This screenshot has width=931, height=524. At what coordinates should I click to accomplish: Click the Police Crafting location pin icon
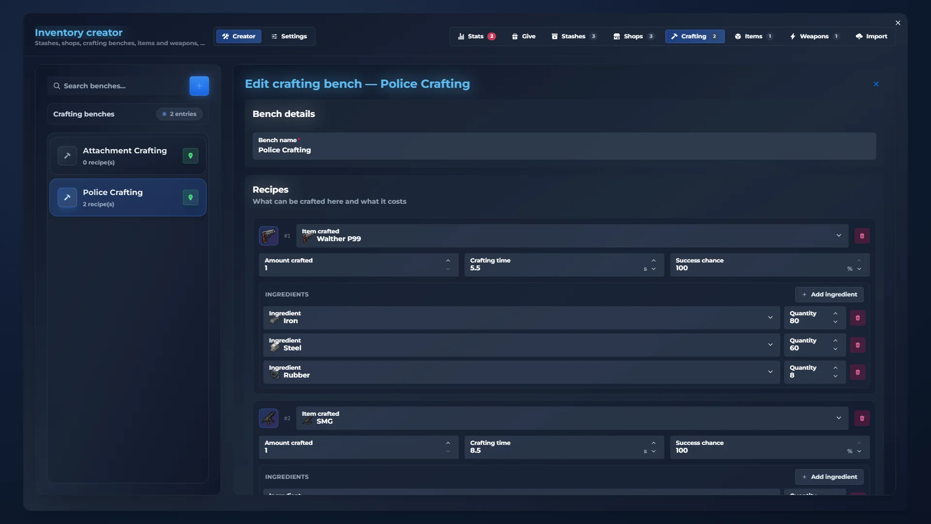pyautogui.click(x=191, y=197)
